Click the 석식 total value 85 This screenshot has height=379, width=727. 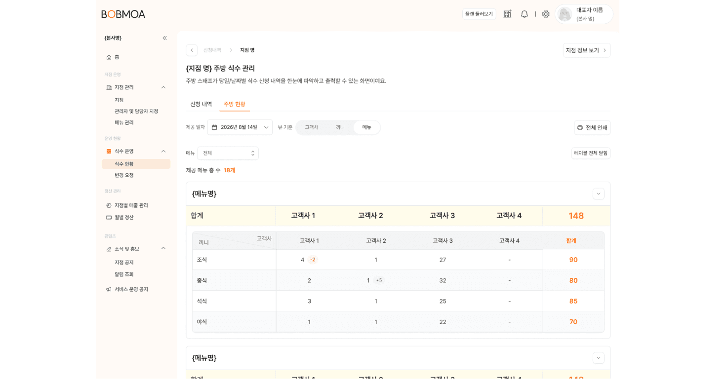(x=573, y=301)
